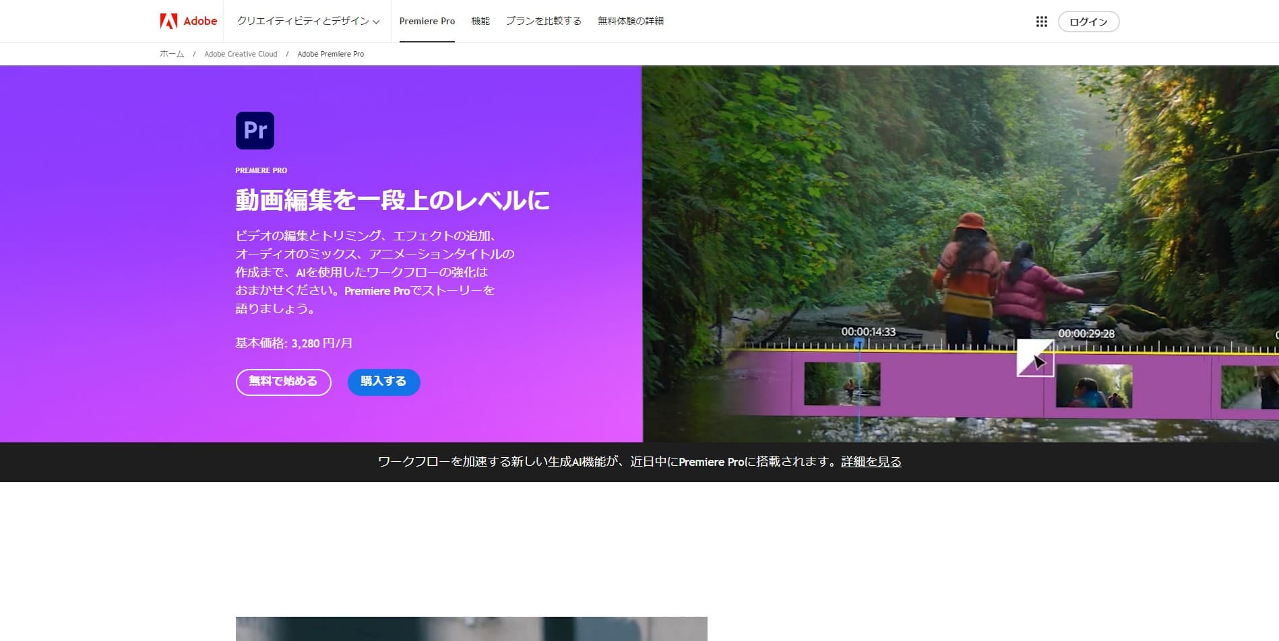The height and width of the screenshot is (641, 1279).
Task: Click the Adobe logo
Action: 187,20
